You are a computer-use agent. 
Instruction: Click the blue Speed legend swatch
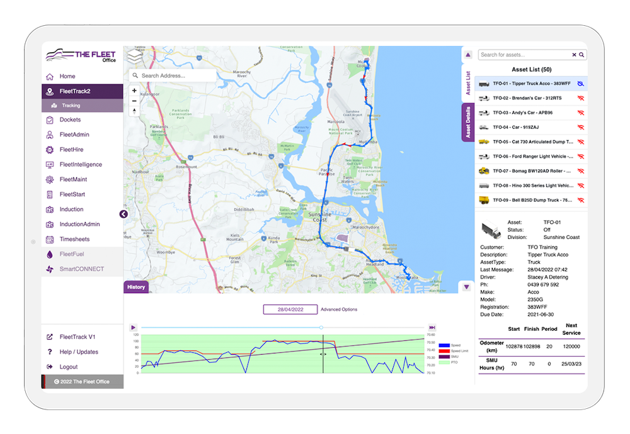tap(444, 345)
